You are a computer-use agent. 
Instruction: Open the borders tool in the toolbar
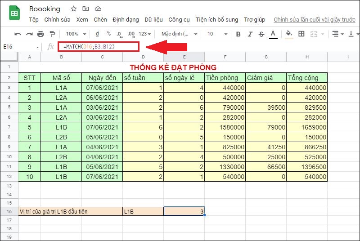(x=301, y=34)
